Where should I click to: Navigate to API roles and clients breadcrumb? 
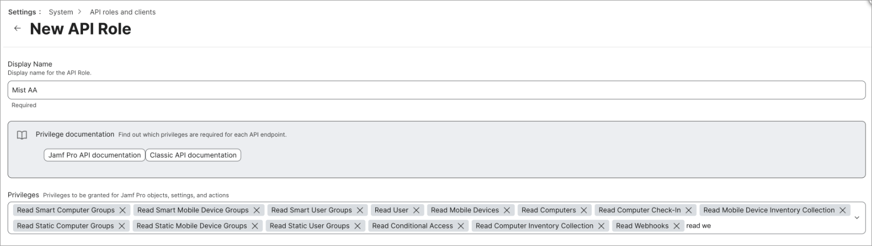pos(123,12)
